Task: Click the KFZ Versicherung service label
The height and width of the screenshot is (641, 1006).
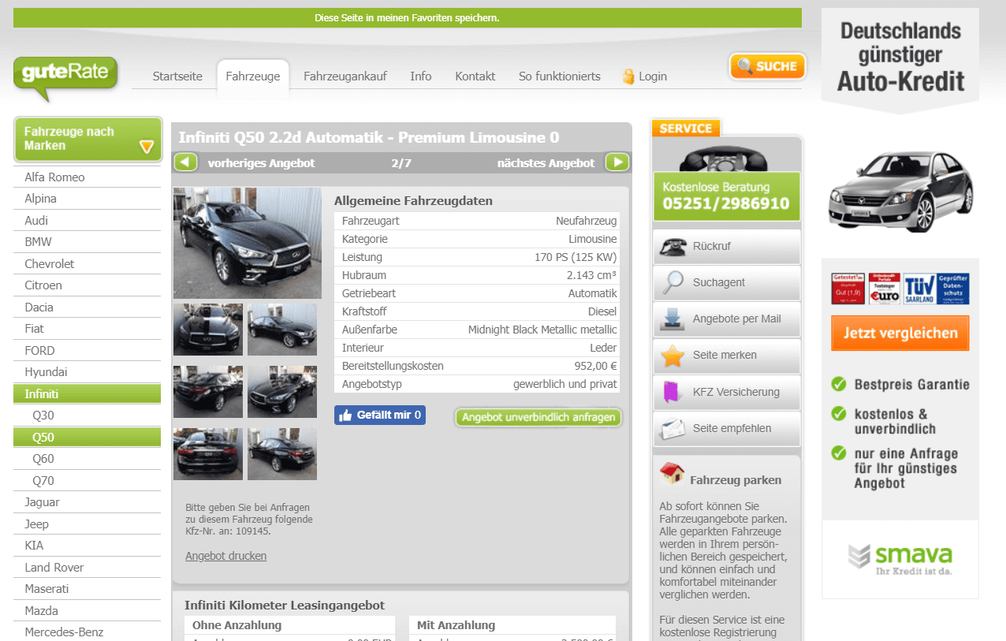Action: coord(736,392)
